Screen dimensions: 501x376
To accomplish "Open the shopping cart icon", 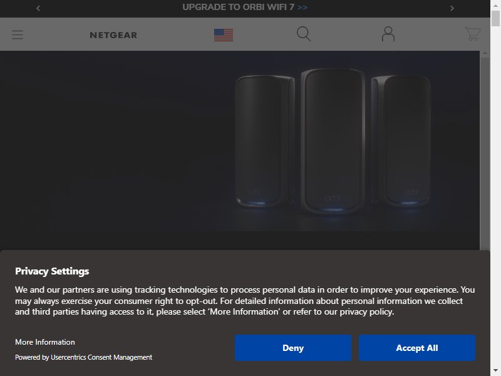I will pos(473,34).
